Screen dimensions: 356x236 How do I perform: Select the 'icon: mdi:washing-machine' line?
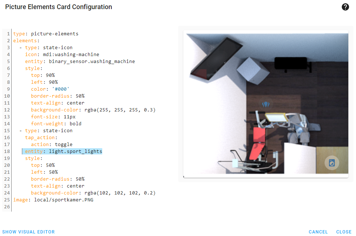(x=62, y=55)
